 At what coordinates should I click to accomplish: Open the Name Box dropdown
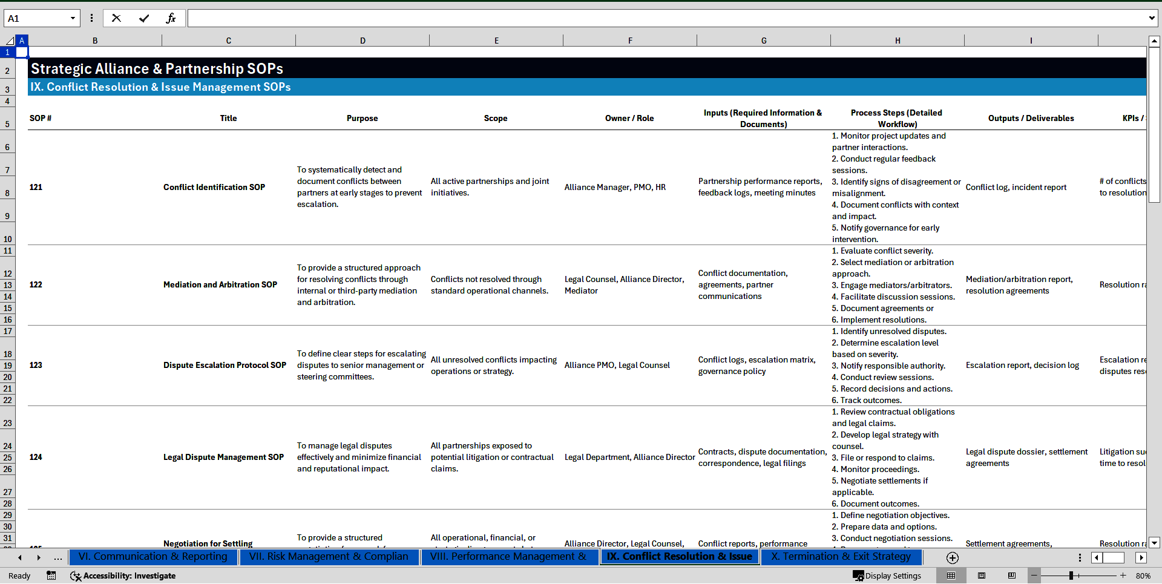point(73,18)
